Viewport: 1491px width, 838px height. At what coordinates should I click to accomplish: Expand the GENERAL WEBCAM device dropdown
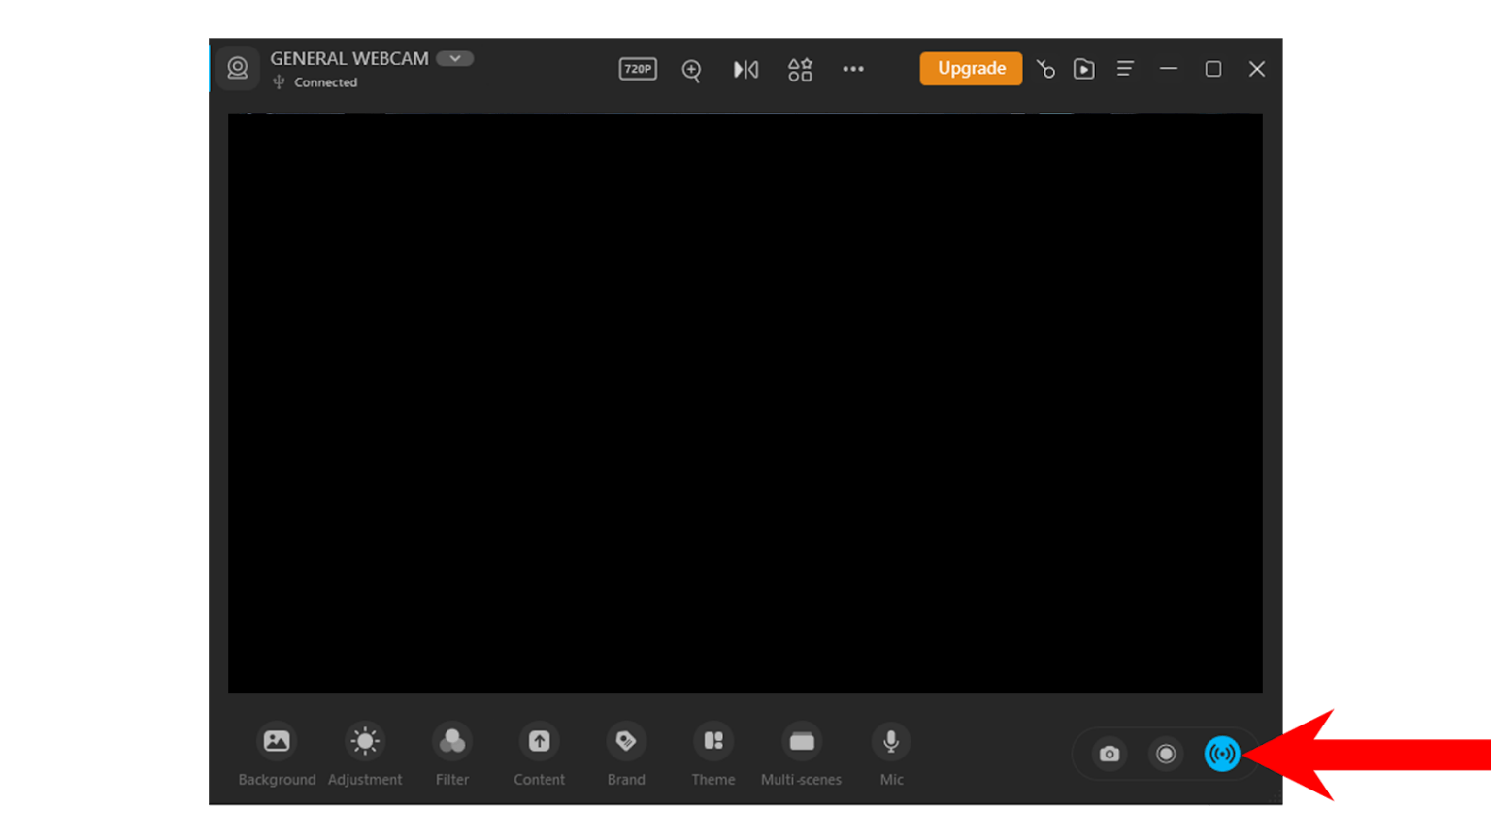click(x=454, y=58)
